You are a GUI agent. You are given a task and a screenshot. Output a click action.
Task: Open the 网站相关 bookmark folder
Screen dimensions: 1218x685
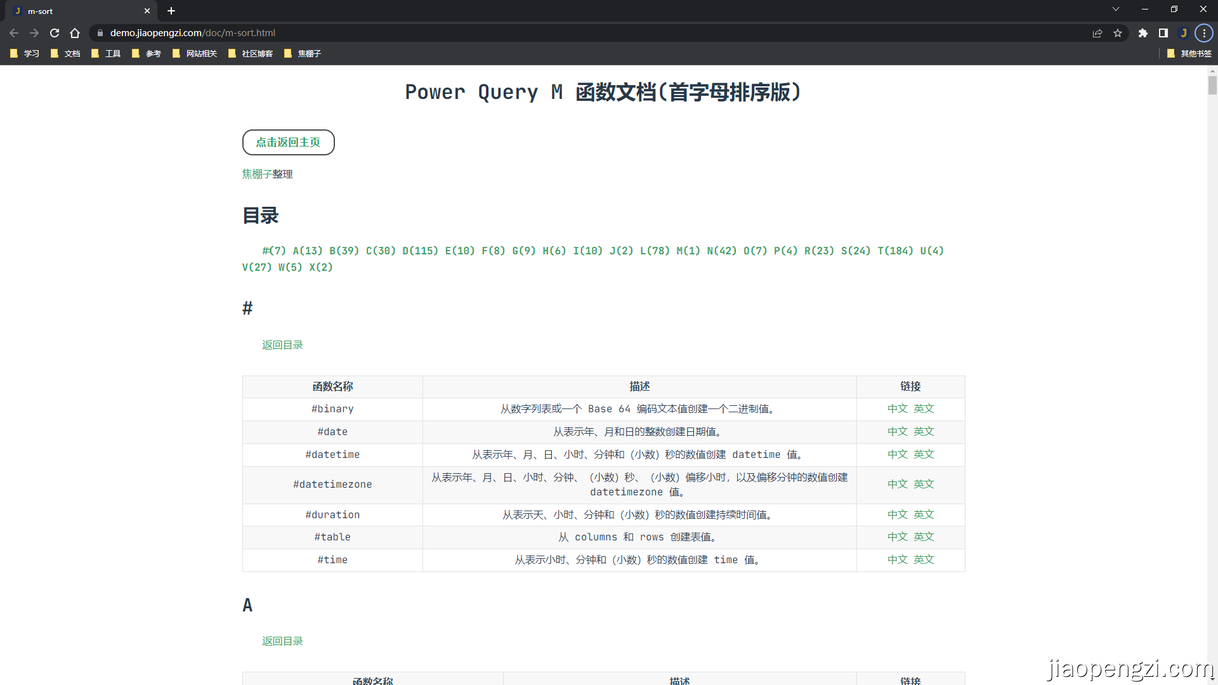pos(195,54)
